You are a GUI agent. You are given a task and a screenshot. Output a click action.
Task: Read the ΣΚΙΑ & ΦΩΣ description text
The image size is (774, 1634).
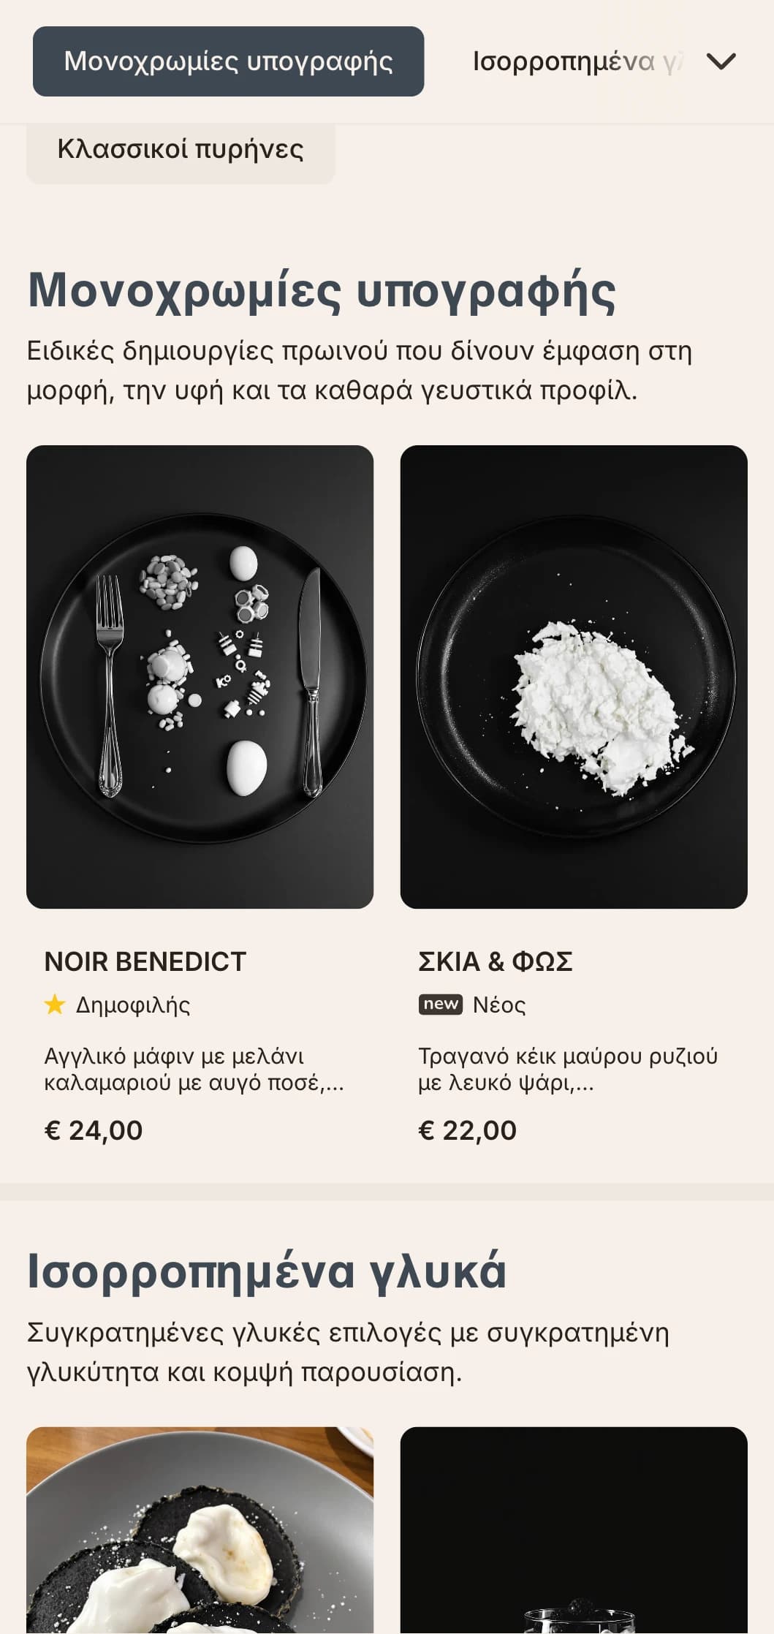(568, 1069)
